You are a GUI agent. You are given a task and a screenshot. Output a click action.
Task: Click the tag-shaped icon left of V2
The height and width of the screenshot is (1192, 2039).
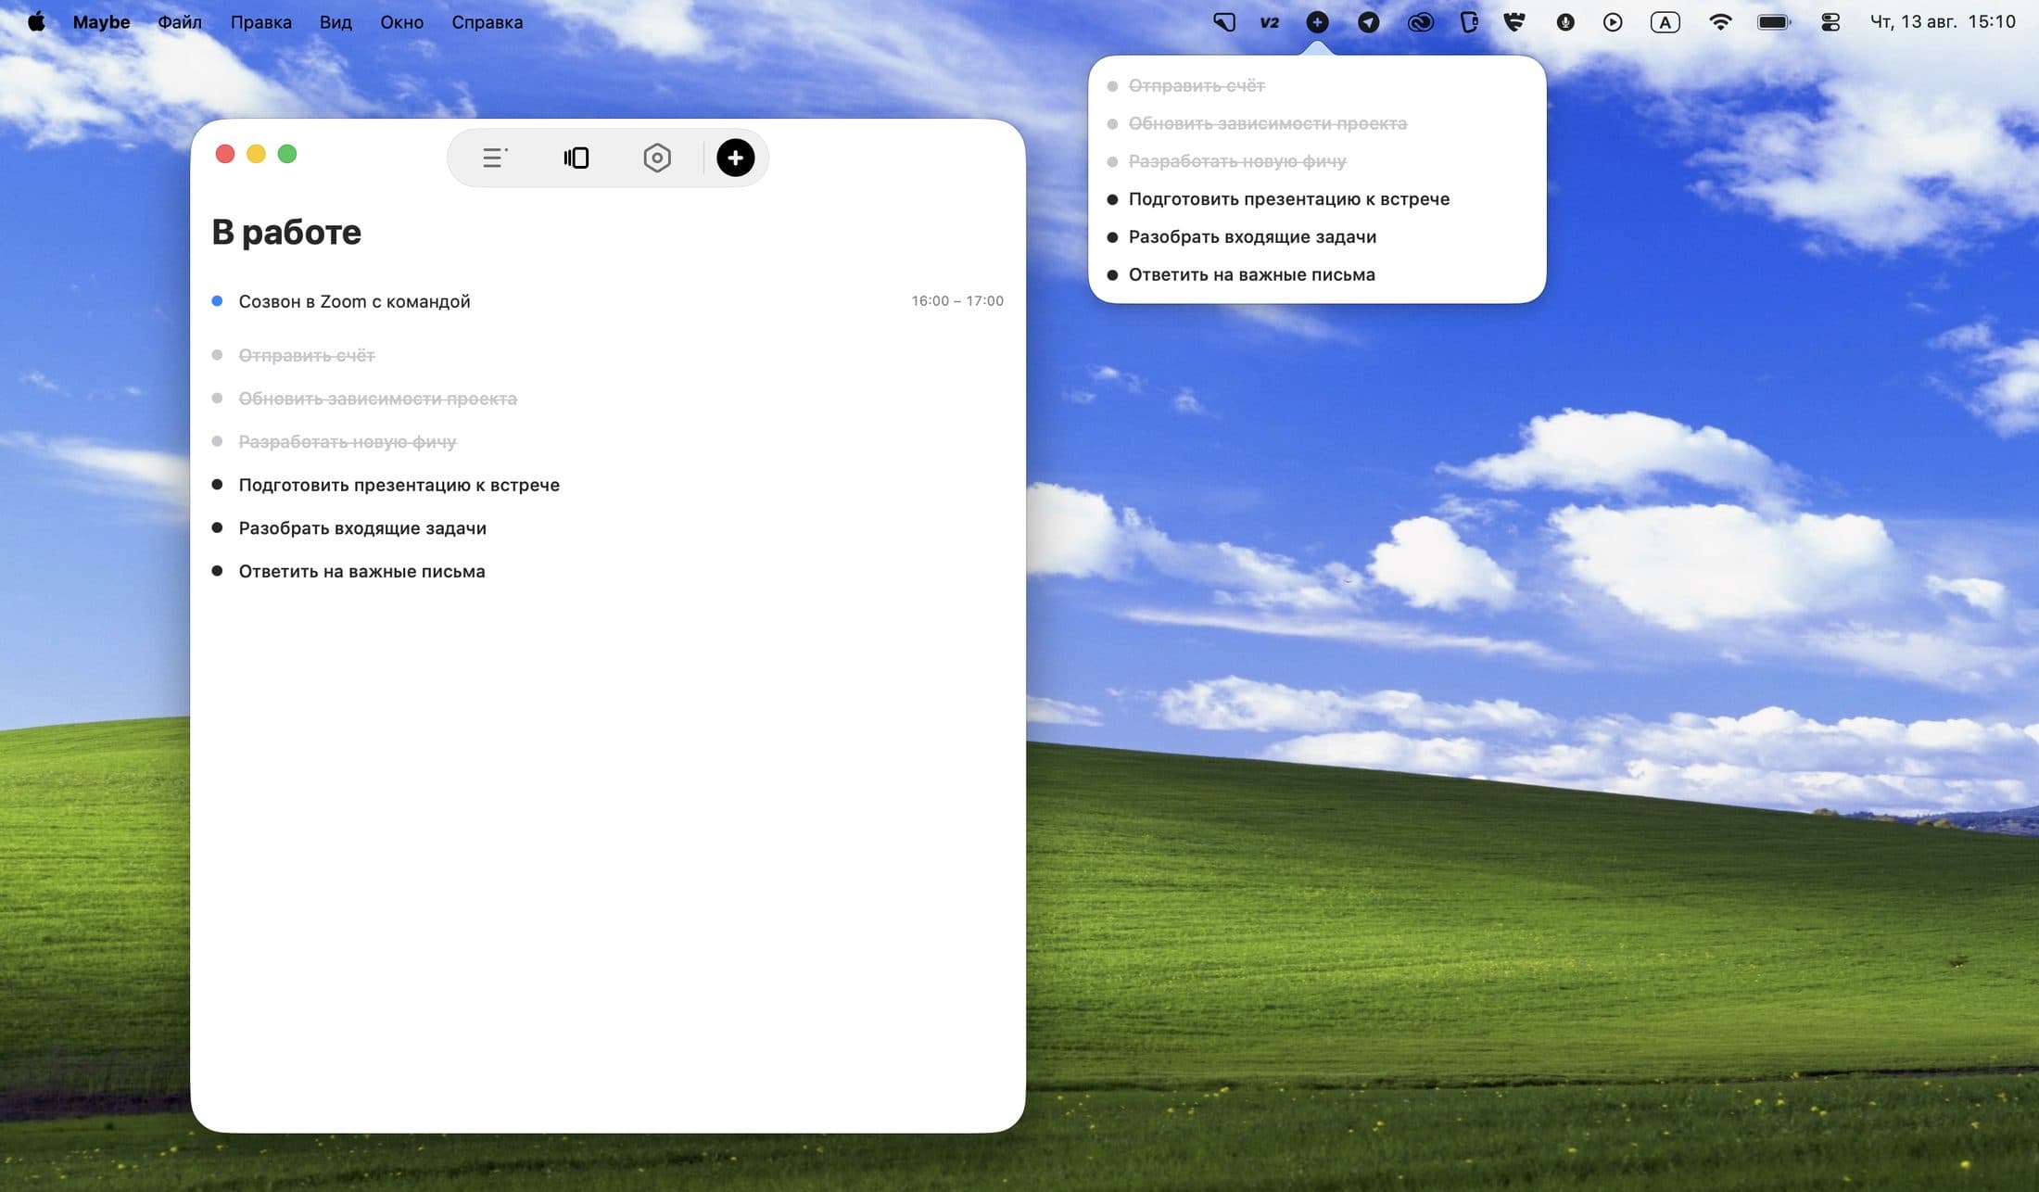coord(1224,22)
